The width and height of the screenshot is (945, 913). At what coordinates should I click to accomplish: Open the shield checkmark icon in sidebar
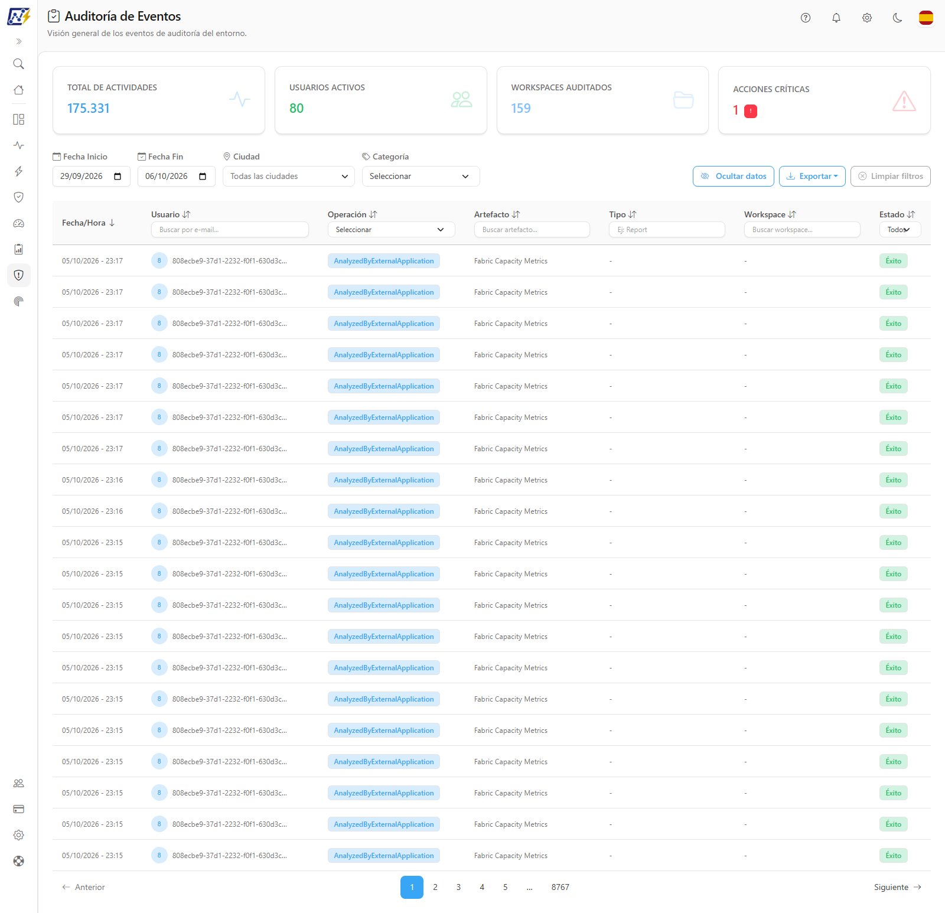click(19, 197)
